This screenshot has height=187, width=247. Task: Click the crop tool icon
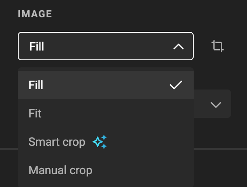coord(217,46)
